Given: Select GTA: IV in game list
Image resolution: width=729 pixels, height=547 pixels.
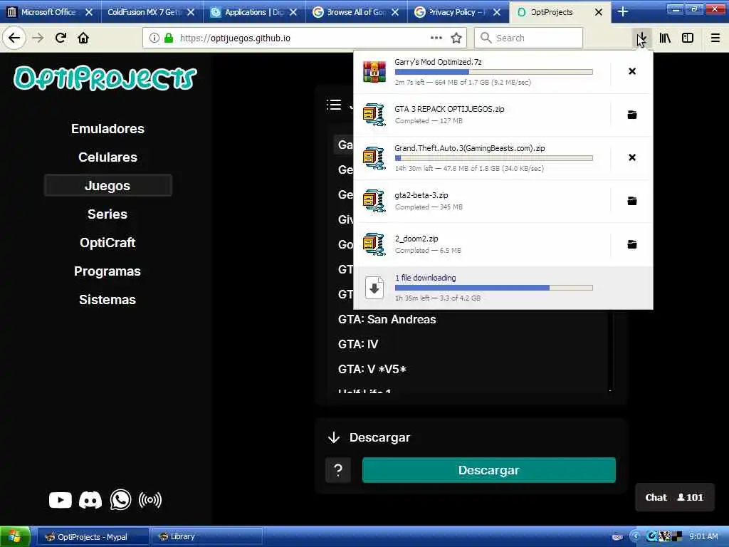Looking at the screenshot, I should (x=358, y=344).
